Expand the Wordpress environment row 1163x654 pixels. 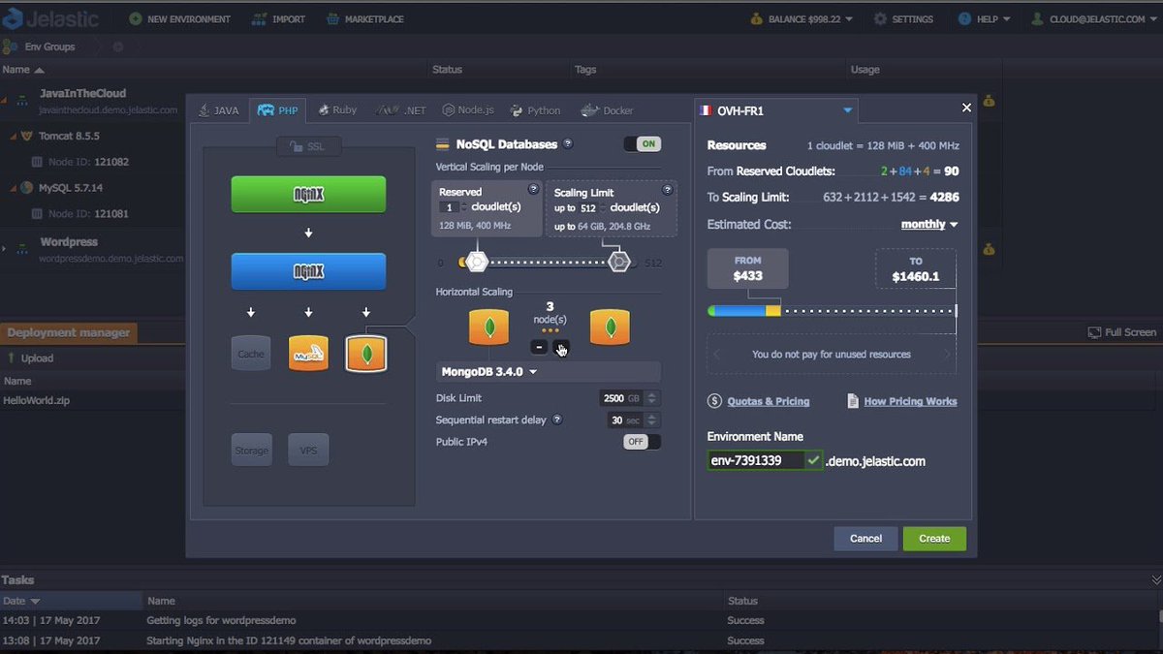tap(5, 249)
